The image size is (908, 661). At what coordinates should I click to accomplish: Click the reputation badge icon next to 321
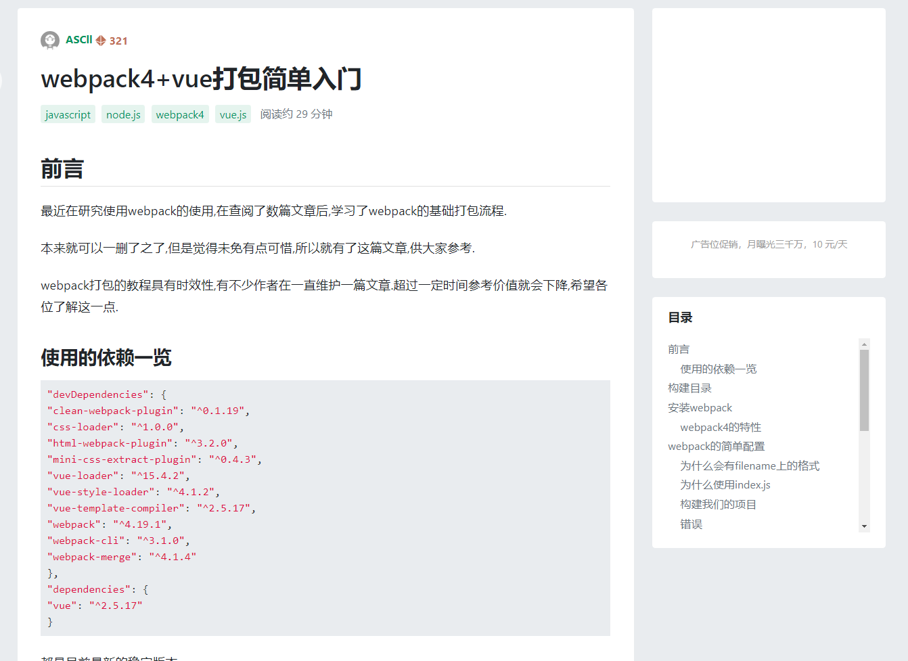[101, 41]
